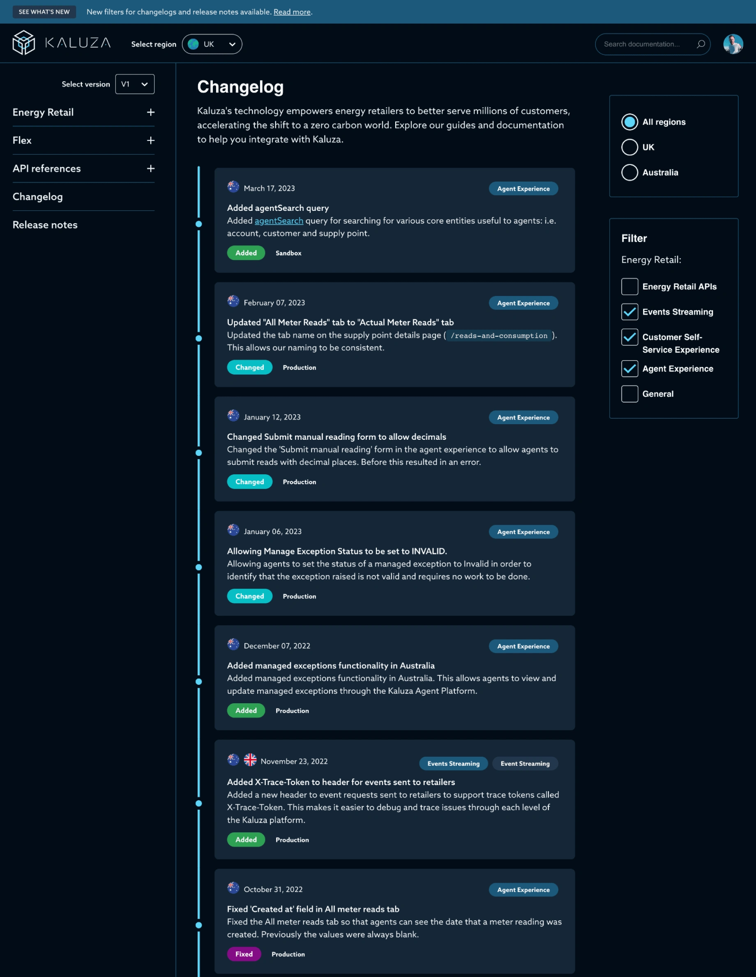Click Agent Experience tag on March 17 entry
Screen dimensions: 756x977
(523, 189)
